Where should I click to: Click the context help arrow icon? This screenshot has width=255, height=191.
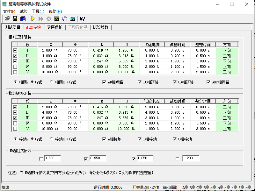[83, 19]
